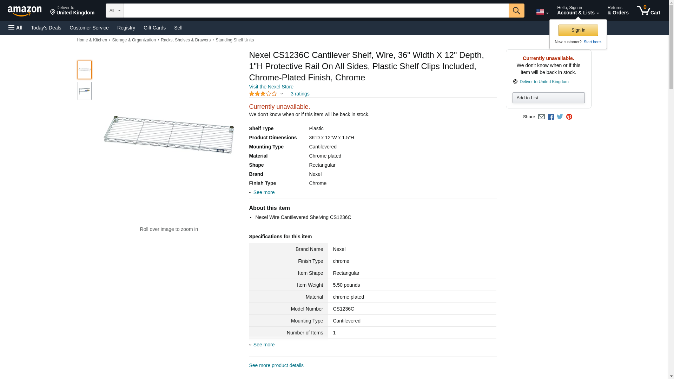Open the All hamburger menu
The width and height of the screenshot is (674, 379).
tap(15, 28)
